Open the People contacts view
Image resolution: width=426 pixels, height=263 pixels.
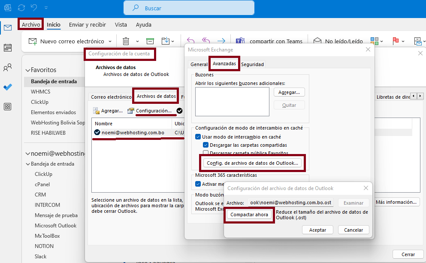8,67
